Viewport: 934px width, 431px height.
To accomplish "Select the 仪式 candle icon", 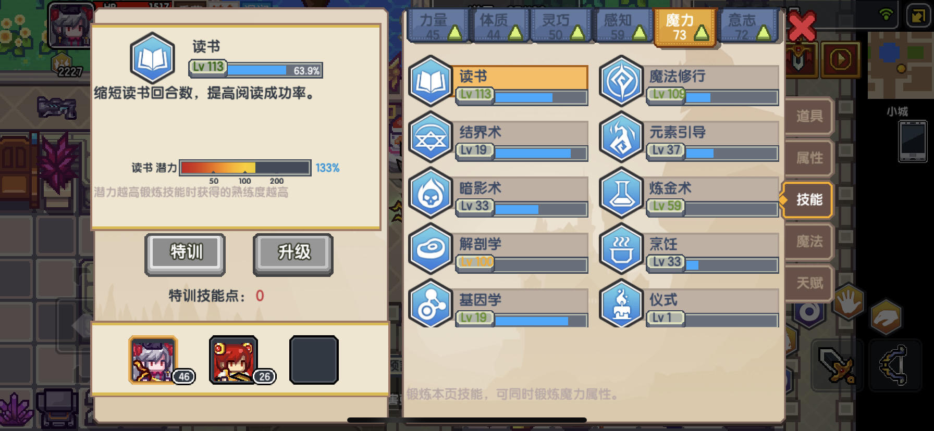I will point(621,304).
